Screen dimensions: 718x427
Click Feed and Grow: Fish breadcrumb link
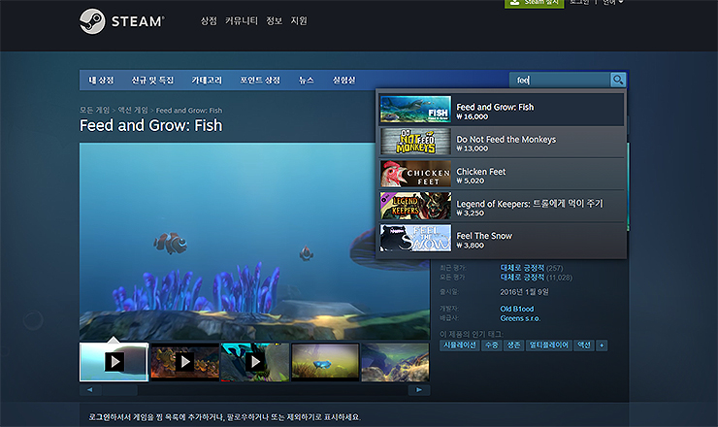pyautogui.click(x=188, y=110)
